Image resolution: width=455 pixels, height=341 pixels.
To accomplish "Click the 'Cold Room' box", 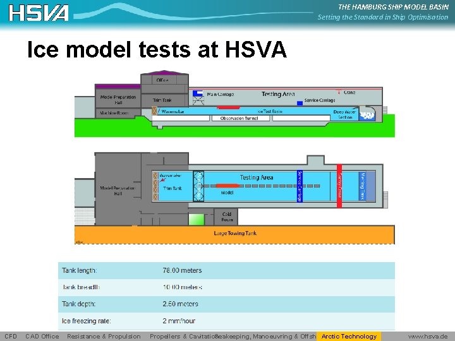I will click(x=227, y=217).
